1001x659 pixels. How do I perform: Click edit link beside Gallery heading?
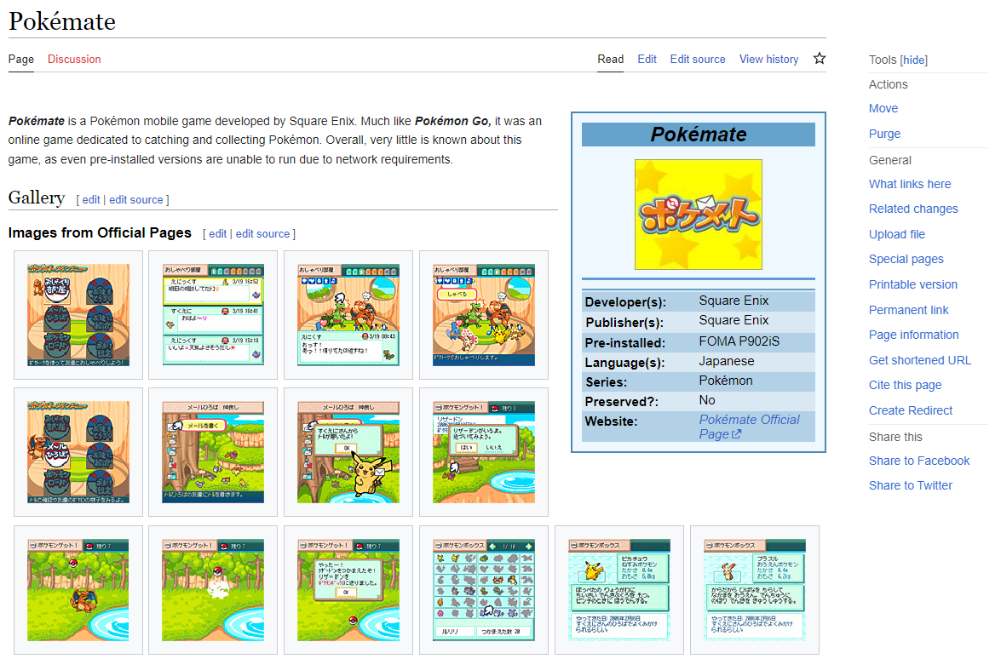click(90, 200)
